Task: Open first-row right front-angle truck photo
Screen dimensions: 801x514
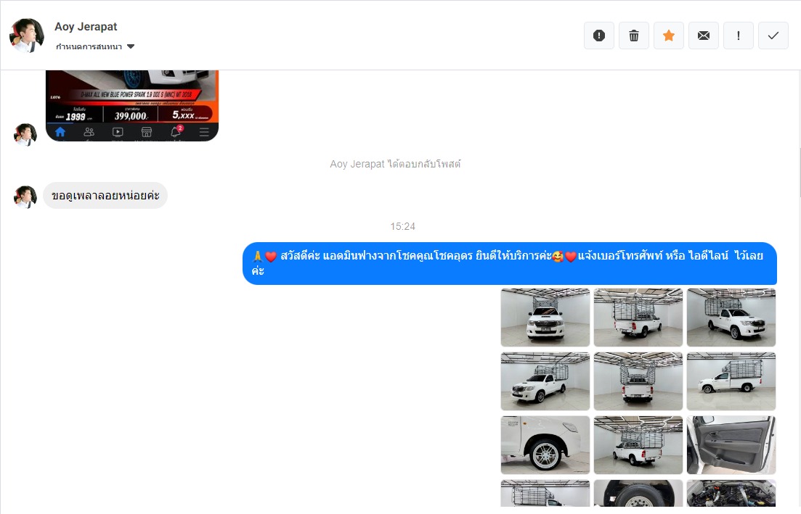Action: (731, 318)
